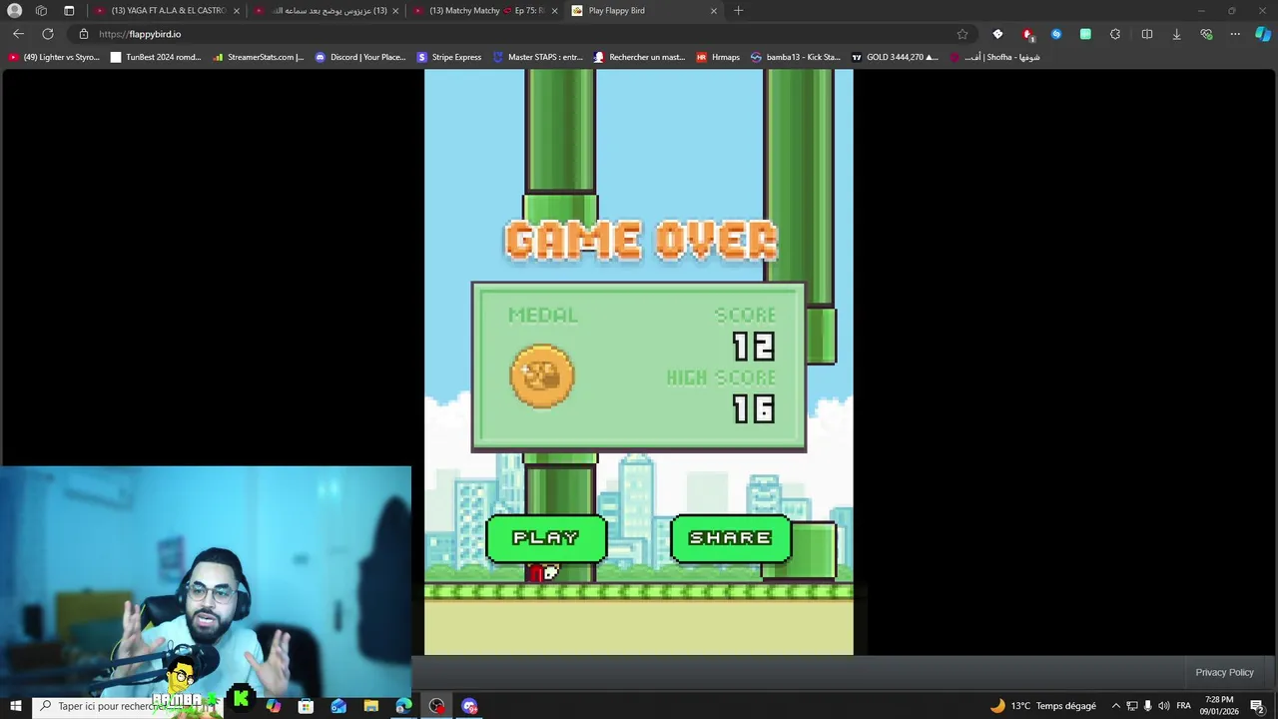The width and height of the screenshot is (1278, 719).
Task: Open the Extensions puzzle piece menu
Action: tap(1115, 34)
